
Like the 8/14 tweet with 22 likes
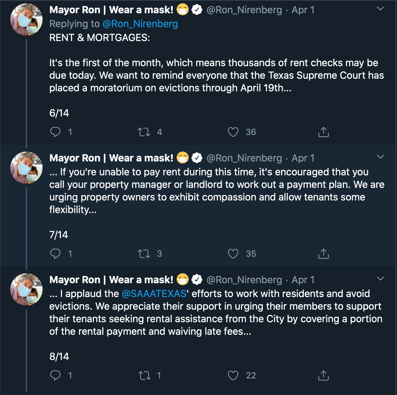click(x=233, y=375)
